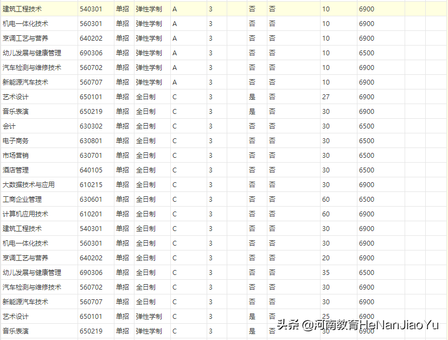
Task: Click the 弹性学制 cell next to 新能源汽车技术
Action: coord(149,82)
